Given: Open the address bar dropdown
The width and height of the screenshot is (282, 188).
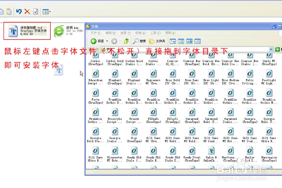Looking at the screenshot, I should pyautogui.click(x=271, y=49).
